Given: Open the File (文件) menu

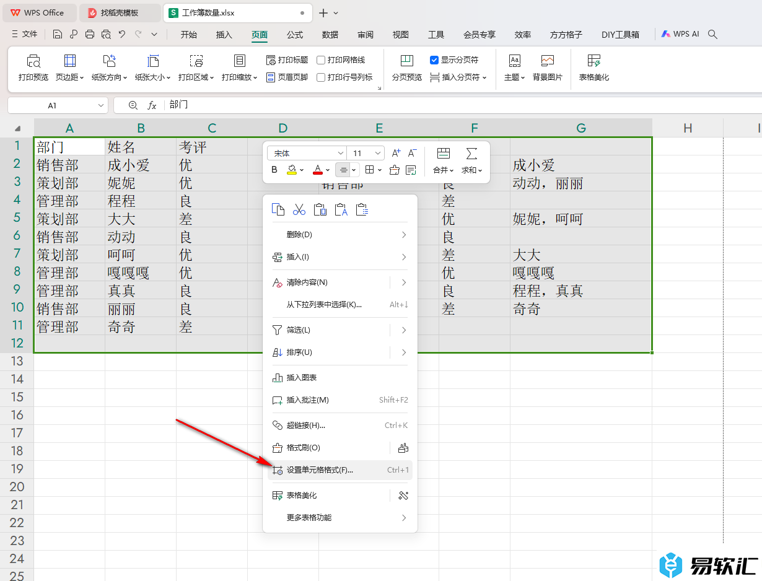Looking at the screenshot, I should click(25, 35).
